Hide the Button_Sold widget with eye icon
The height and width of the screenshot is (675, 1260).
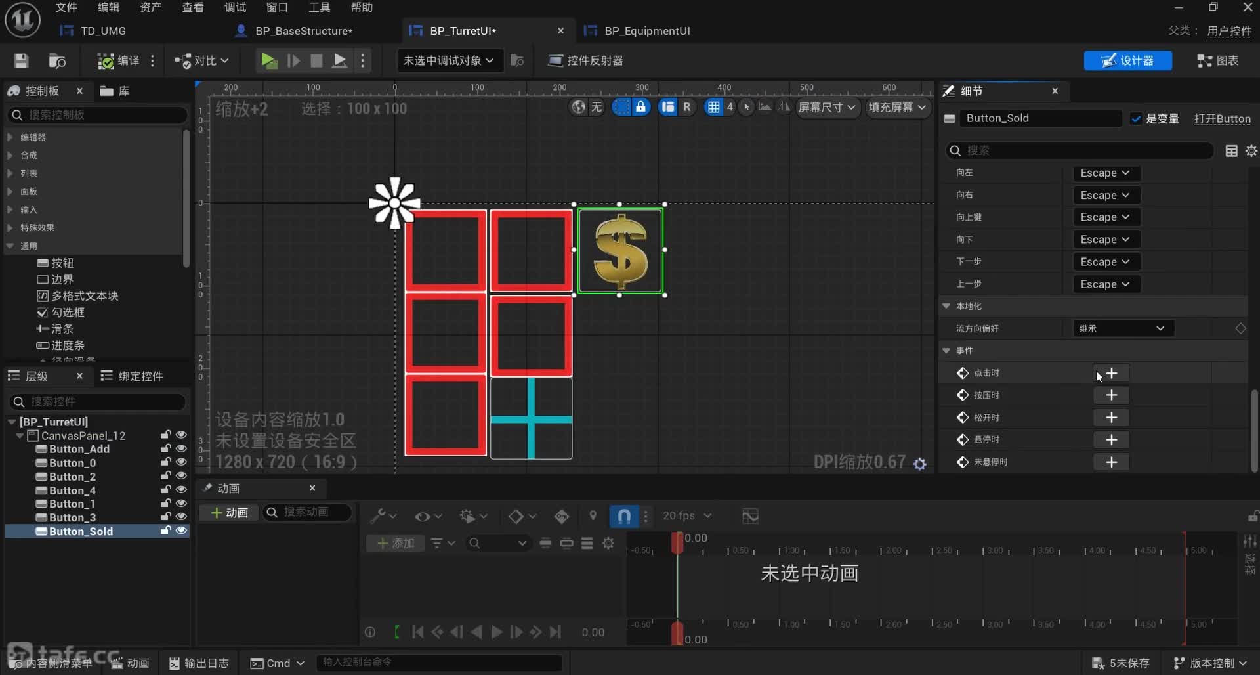click(182, 531)
